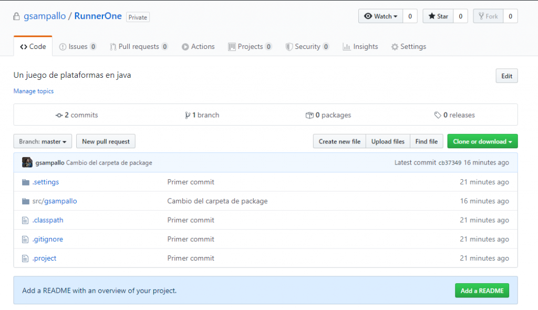Click the .gitignore file icon

coord(25,239)
